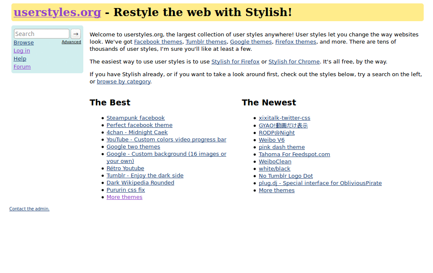Click the search arrow submit button
This screenshot has height=273, width=433.
[x=76, y=34]
